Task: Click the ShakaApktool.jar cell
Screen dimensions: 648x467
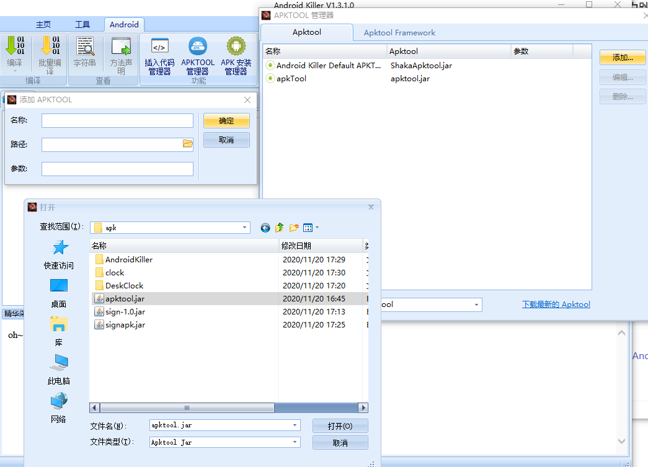Action: 421,65
